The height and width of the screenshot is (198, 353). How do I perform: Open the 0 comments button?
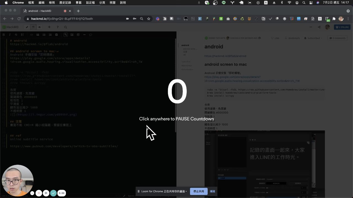tap(337, 38)
